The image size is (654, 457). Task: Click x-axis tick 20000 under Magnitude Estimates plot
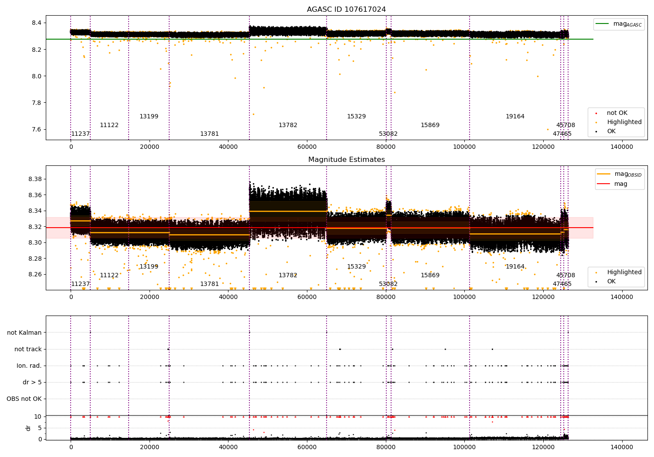click(x=150, y=297)
